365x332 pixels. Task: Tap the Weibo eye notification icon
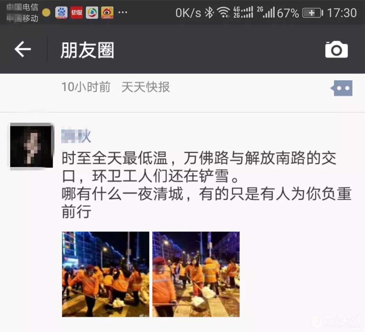[107, 13]
